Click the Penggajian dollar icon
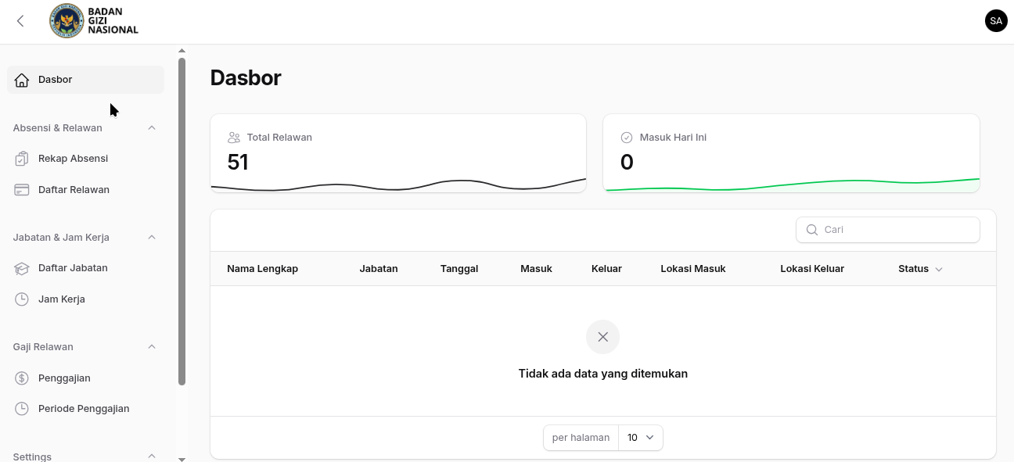This screenshot has width=1014, height=462. tap(22, 378)
